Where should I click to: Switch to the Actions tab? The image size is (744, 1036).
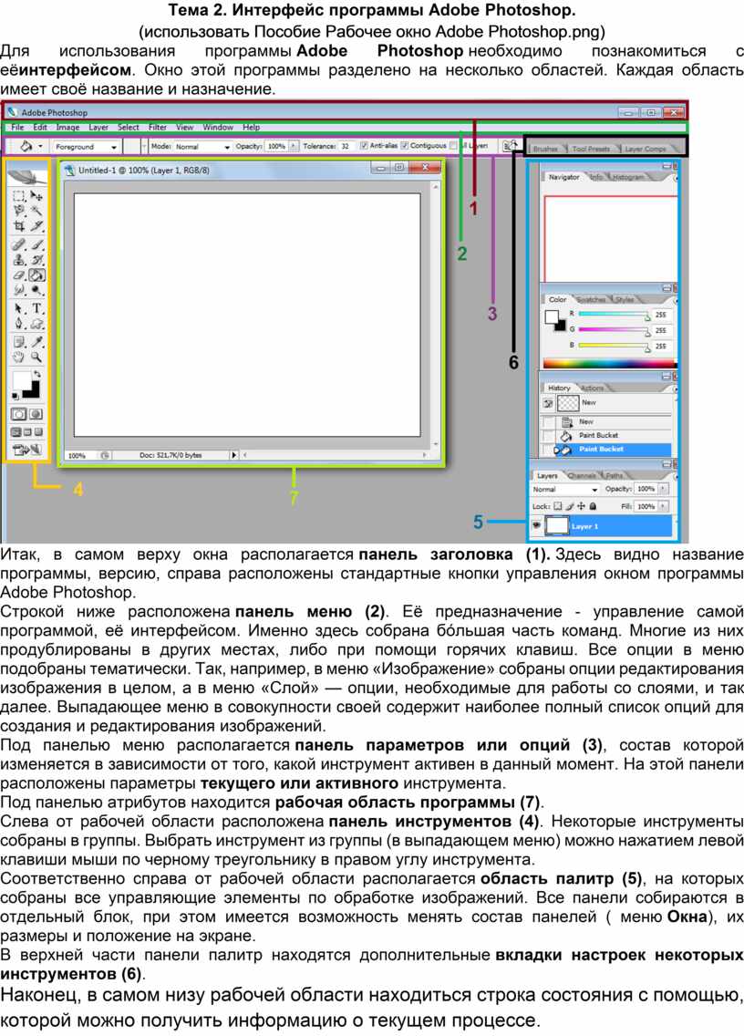click(x=592, y=388)
